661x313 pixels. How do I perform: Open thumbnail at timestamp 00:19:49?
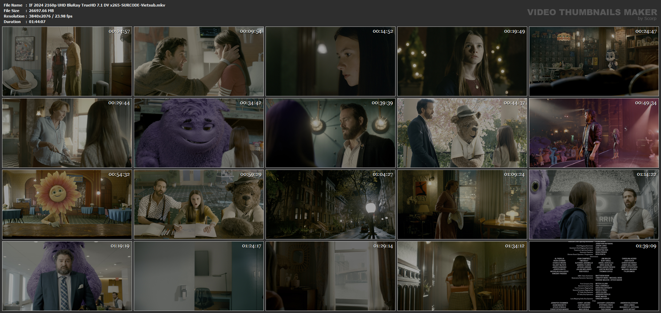click(x=462, y=61)
